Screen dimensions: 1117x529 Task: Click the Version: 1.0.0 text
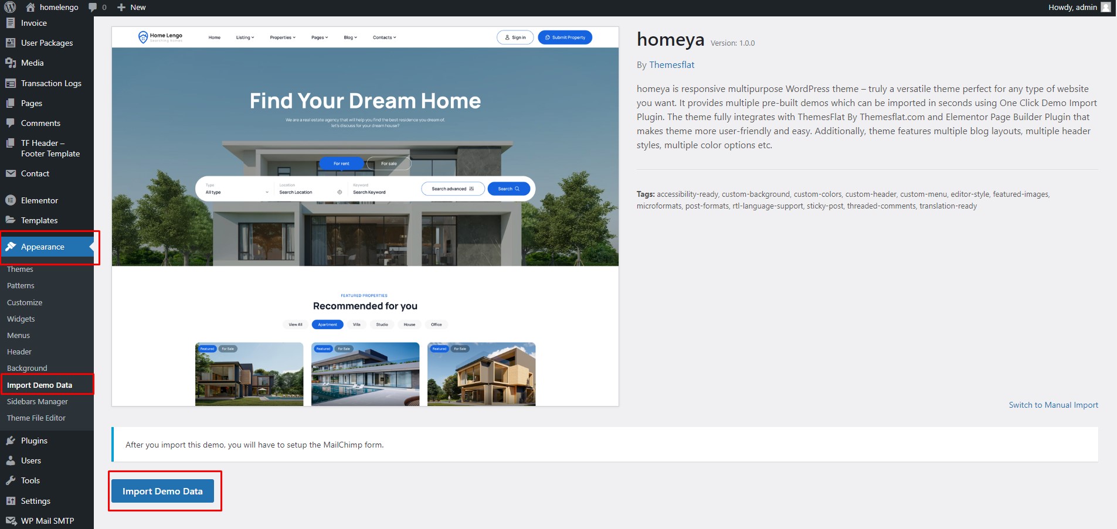click(732, 43)
